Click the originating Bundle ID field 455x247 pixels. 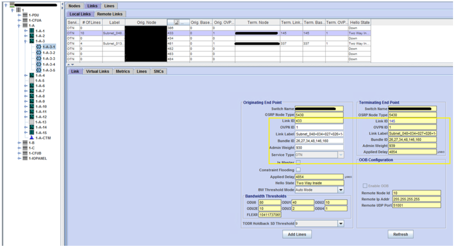(319, 141)
